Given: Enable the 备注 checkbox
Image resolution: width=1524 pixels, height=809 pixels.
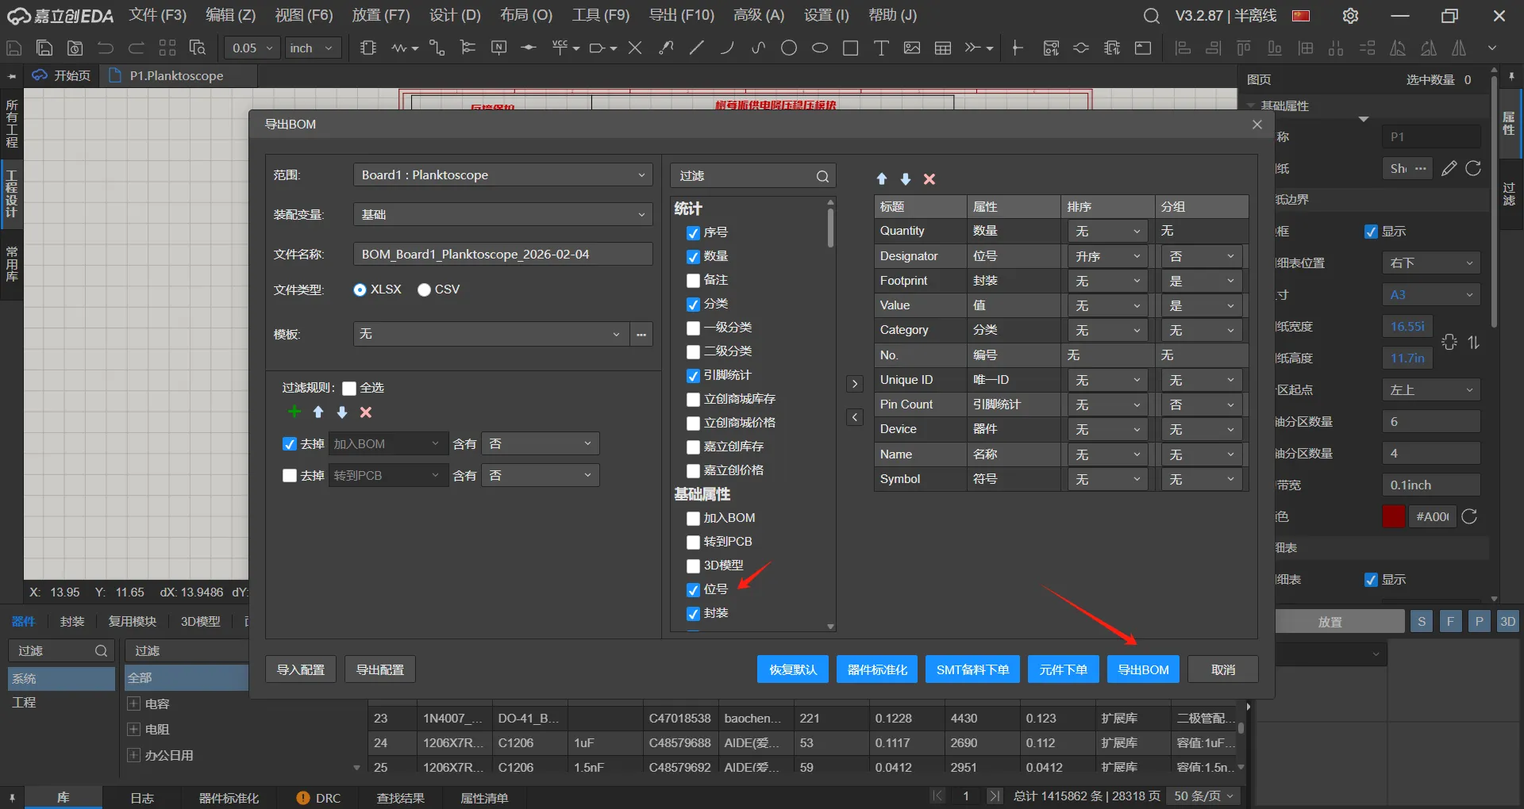Looking at the screenshot, I should 693,281.
